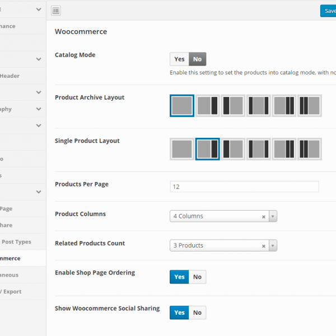Click the expand-all sections icon in top bar

56,11
